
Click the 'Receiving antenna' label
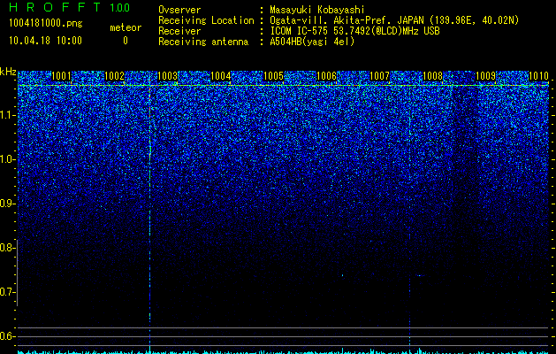[203, 42]
